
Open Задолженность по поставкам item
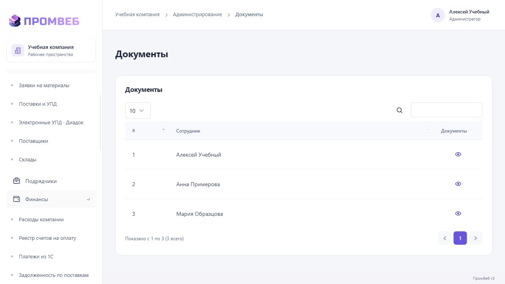click(x=54, y=275)
